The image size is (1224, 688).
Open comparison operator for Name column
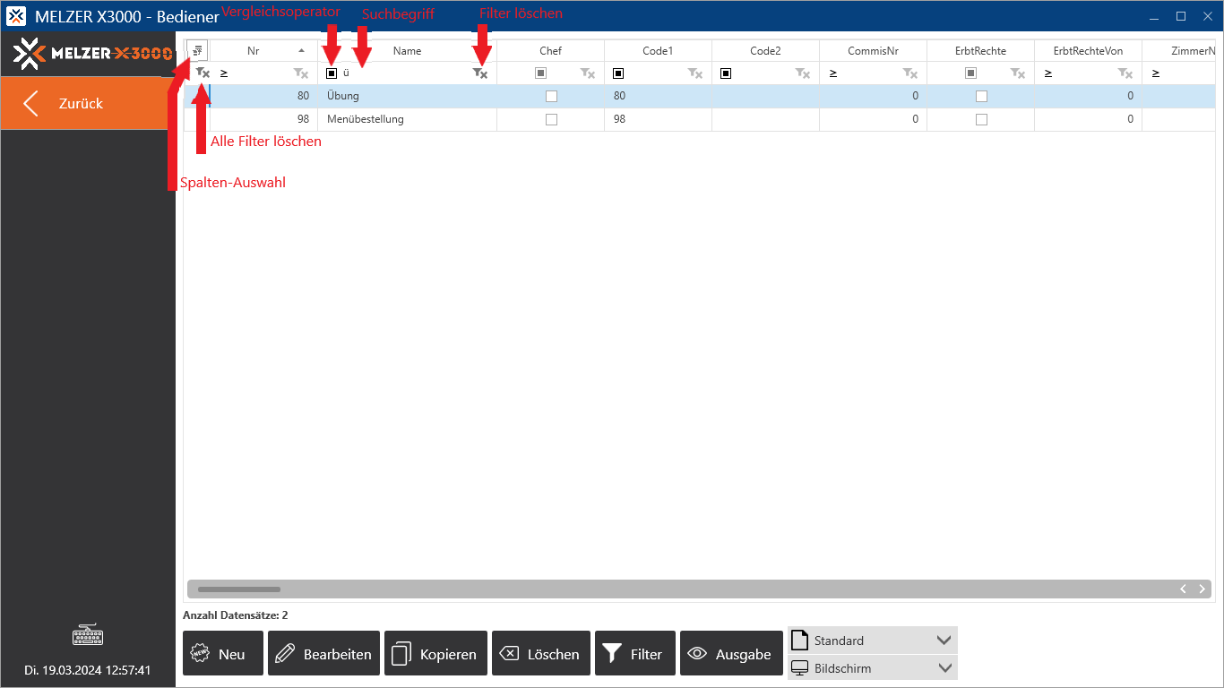pos(332,73)
